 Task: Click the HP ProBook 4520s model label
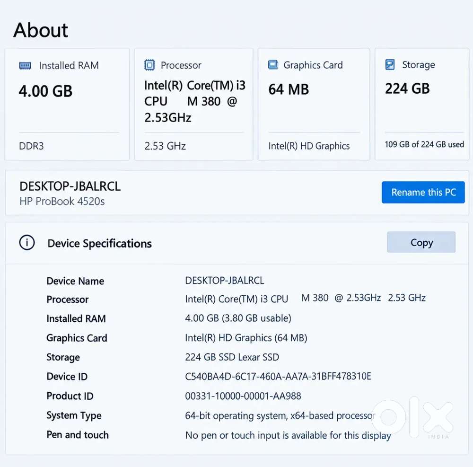pyautogui.click(x=62, y=201)
